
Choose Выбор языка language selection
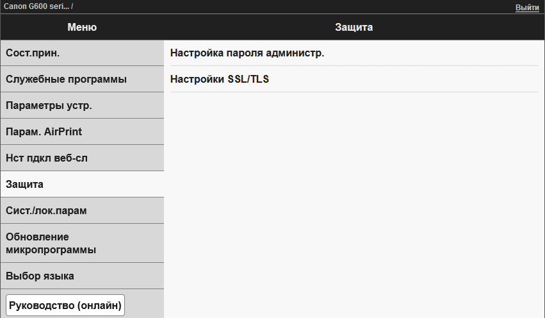81,276
